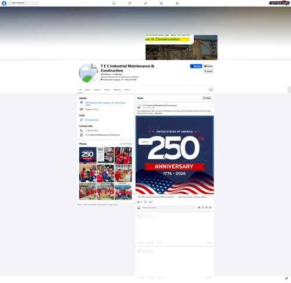Open the Cookies footer link

tap(110, 205)
